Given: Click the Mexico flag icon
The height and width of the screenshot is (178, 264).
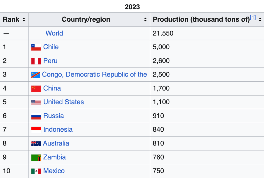Looking at the screenshot, I should click(x=36, y=171).
